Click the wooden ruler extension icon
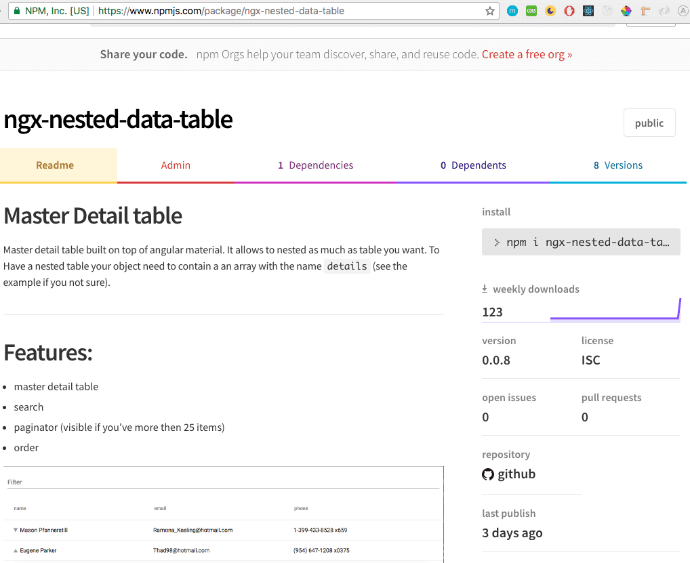The width and height of the screenshot is (690, 563). (x=645, y=11)
